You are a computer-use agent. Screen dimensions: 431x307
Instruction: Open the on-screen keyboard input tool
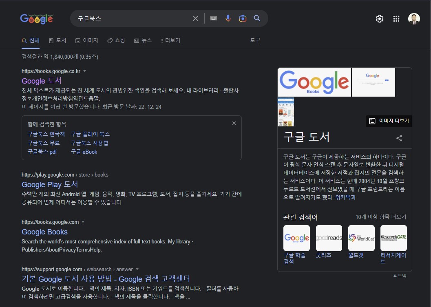coord(213,18)
